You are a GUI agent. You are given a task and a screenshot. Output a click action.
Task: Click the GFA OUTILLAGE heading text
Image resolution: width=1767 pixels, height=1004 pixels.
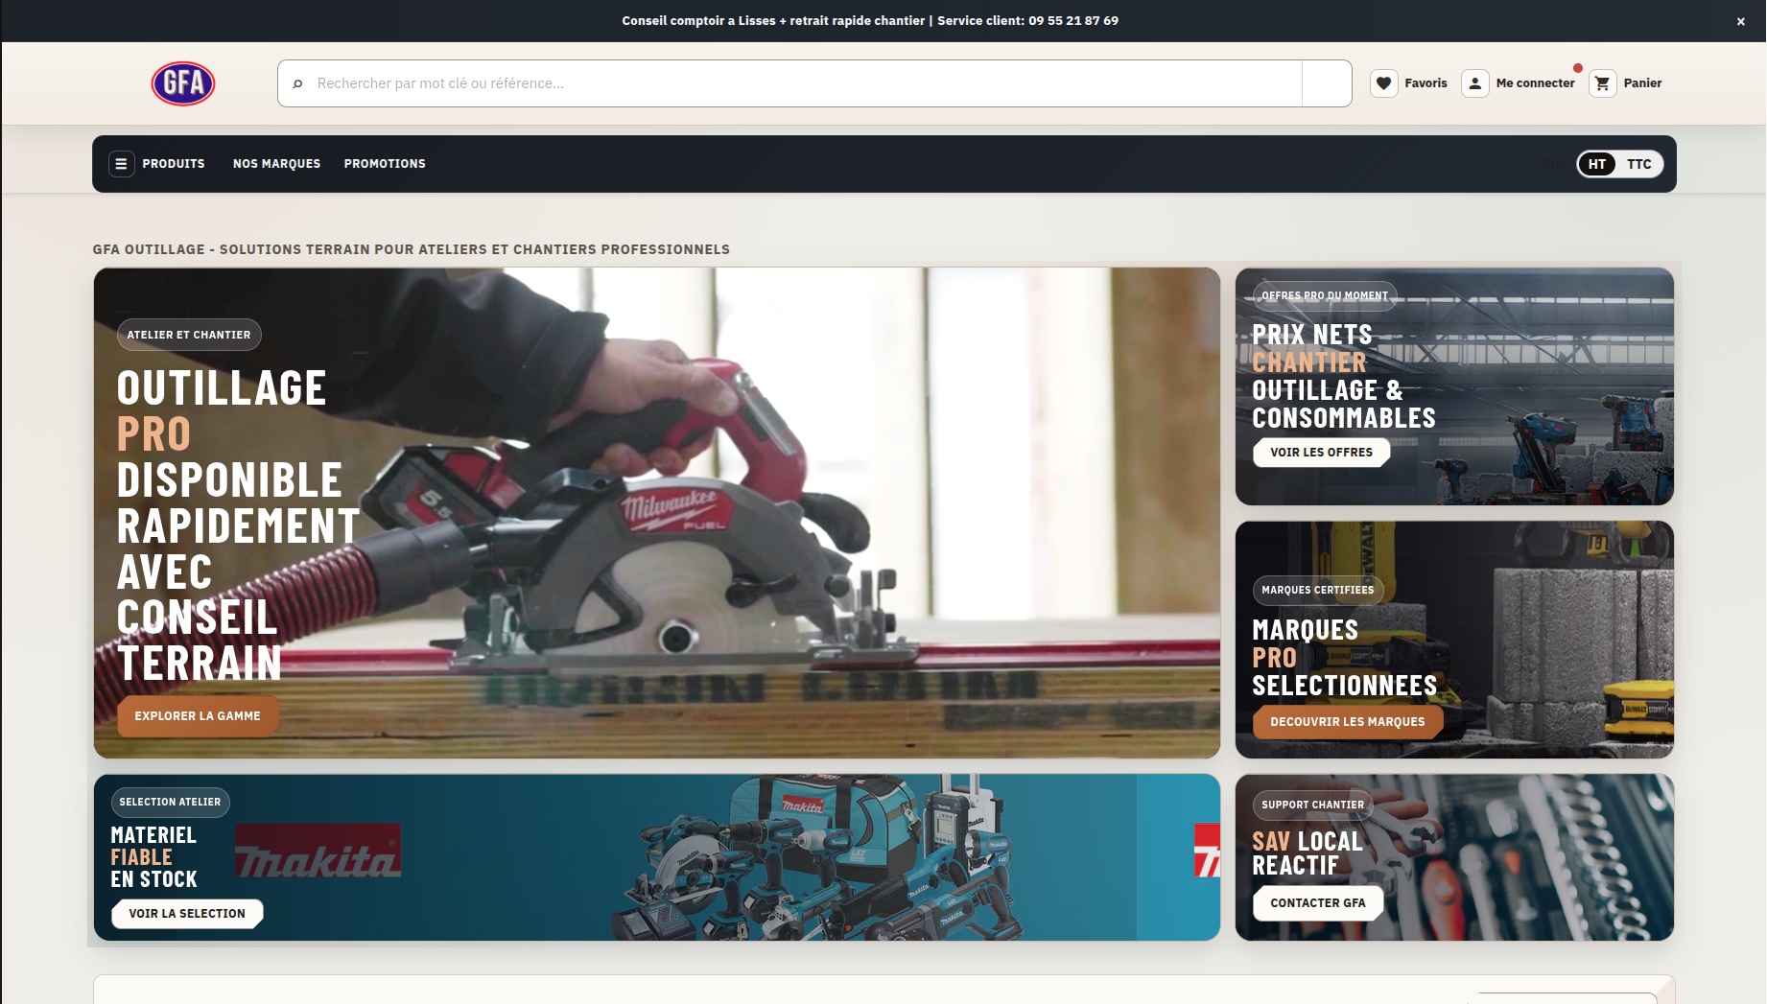(412, 249)
